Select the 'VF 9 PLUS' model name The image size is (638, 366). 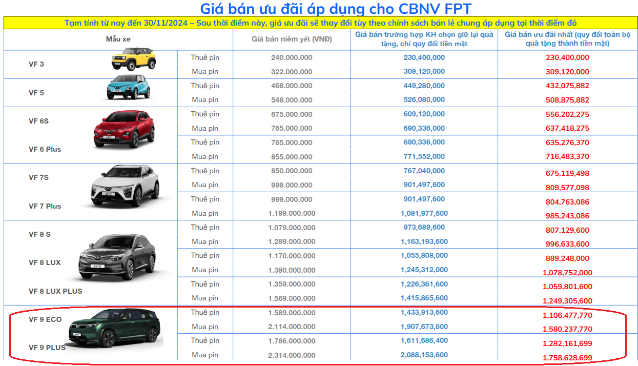click(47, 348)
